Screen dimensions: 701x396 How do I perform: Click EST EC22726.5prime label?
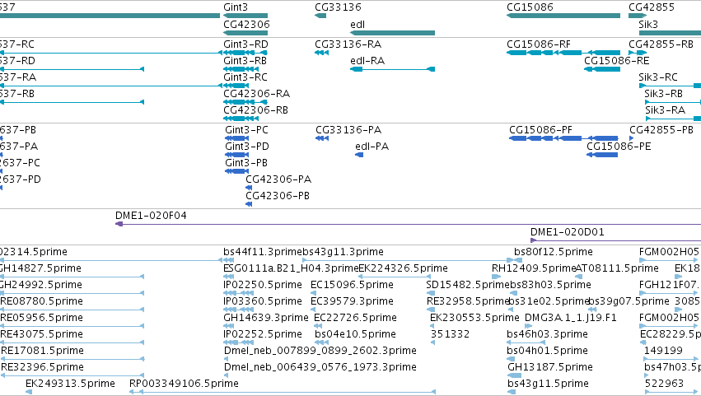[x=355, y=319]
